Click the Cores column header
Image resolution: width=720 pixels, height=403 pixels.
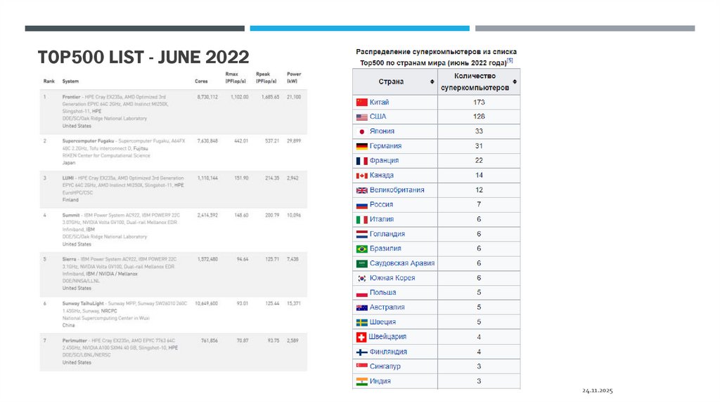pyautogui.click(x=201, y=81)
